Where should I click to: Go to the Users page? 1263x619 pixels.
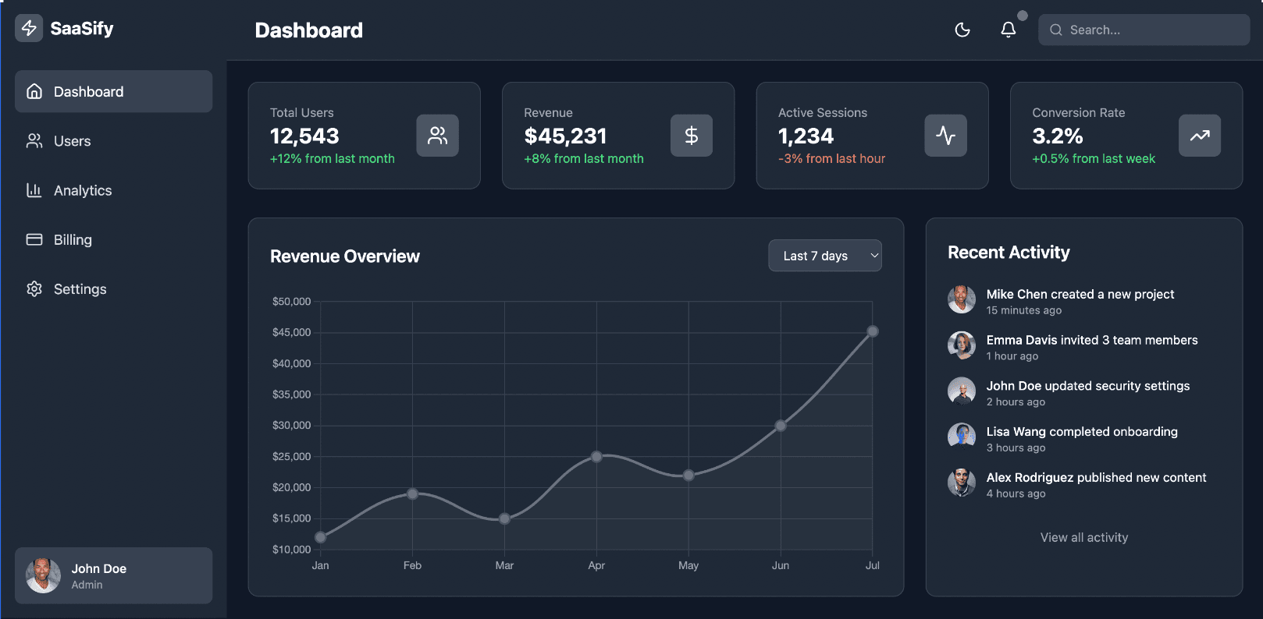tap(72, 141)
